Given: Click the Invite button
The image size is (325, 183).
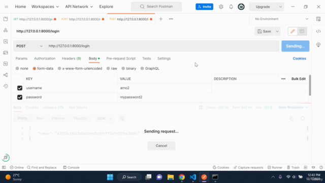Looking at the screenshot, I should tap(204, 7).
